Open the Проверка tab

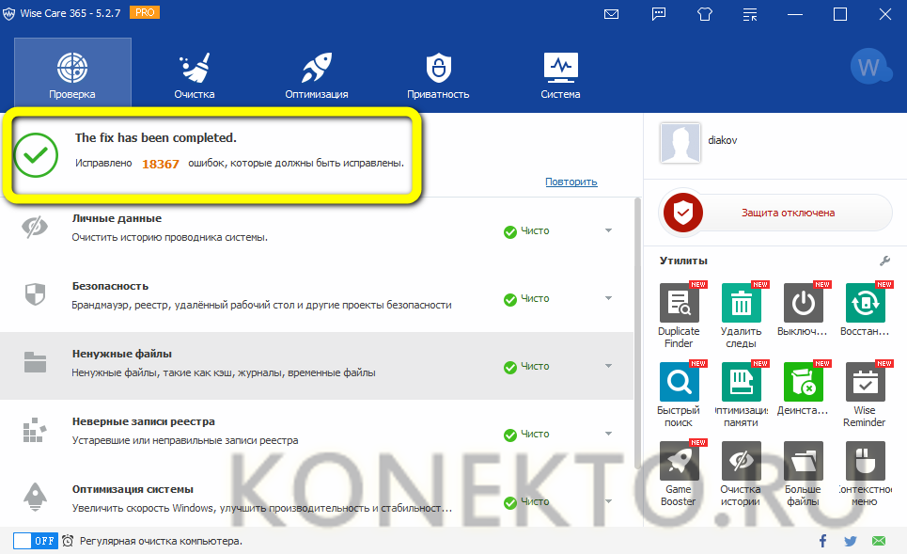72,72
